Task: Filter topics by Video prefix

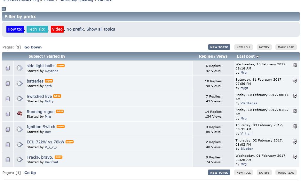Action: tap(57, 29)
